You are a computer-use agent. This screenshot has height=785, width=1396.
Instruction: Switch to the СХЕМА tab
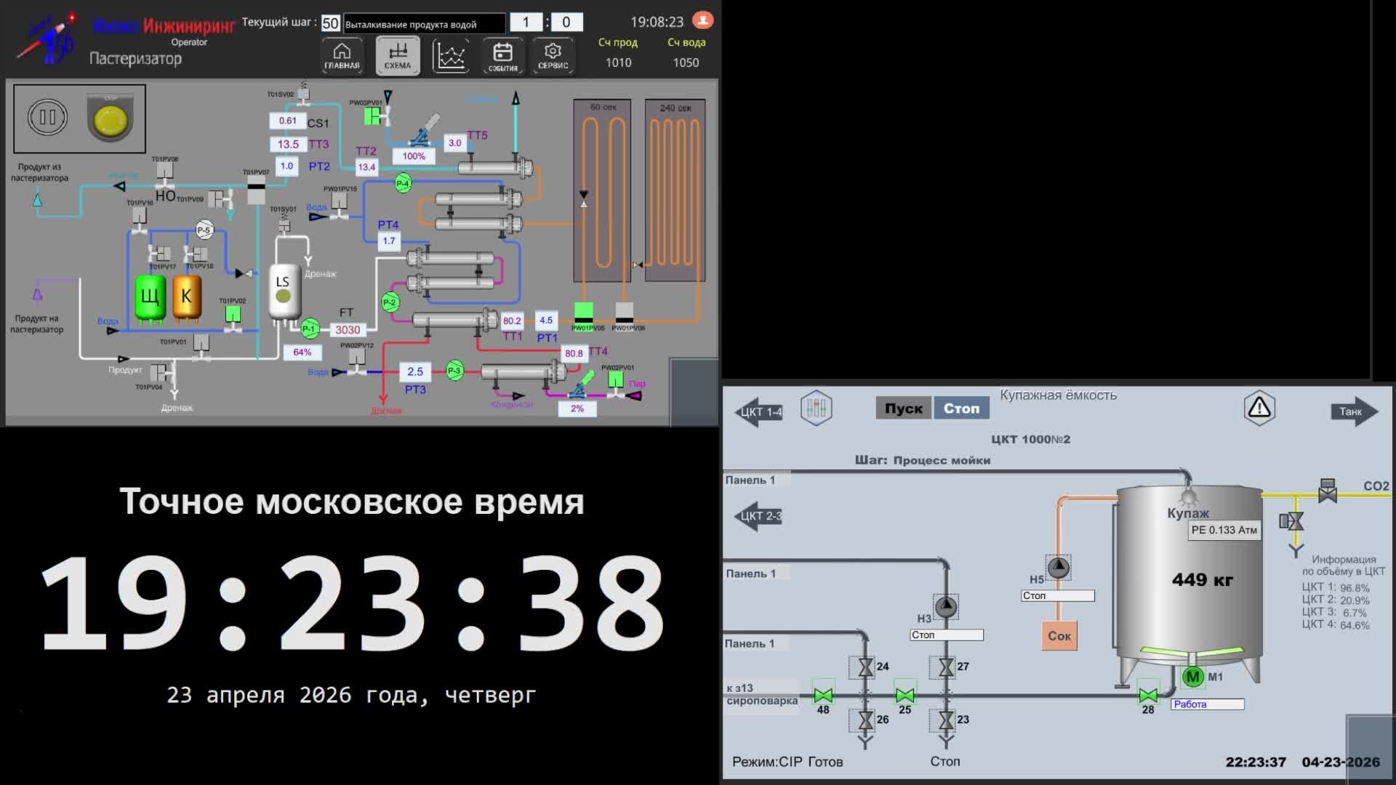[x=397, y=55]
